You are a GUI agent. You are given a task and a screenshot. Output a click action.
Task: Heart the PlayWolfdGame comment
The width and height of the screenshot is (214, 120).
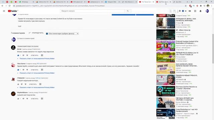tap(27, 99)
